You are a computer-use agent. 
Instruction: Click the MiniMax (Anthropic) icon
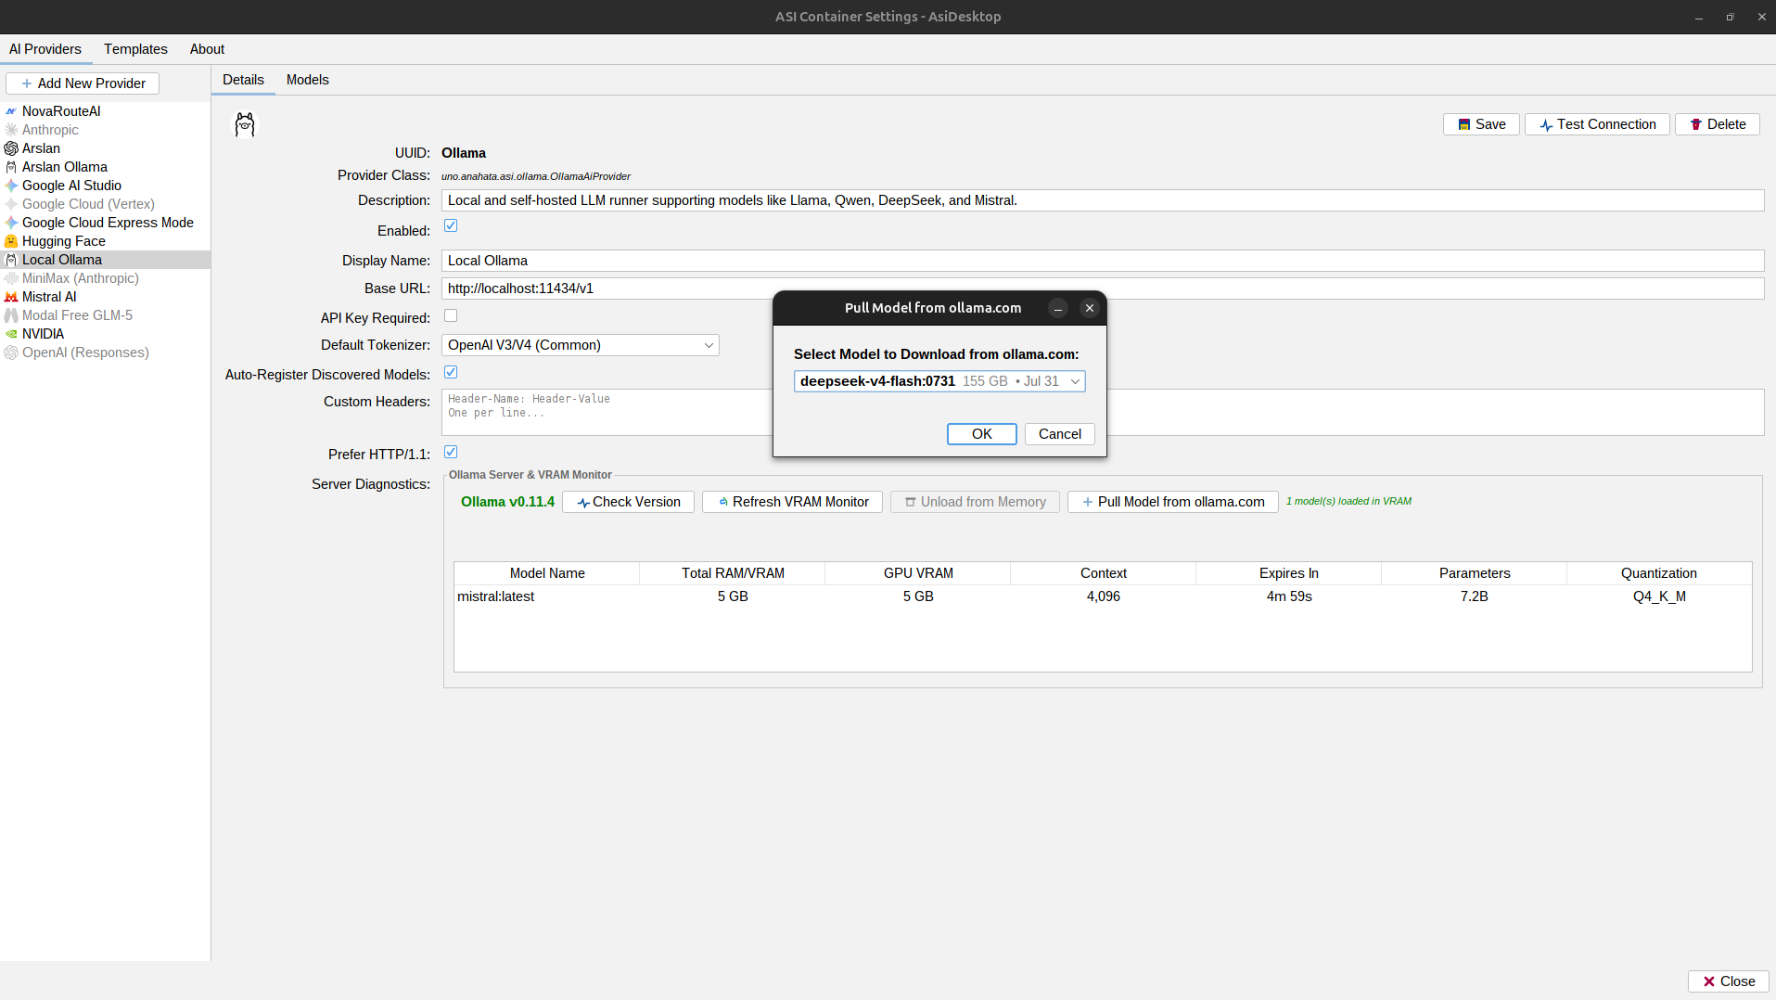click(x=11, y=278)
